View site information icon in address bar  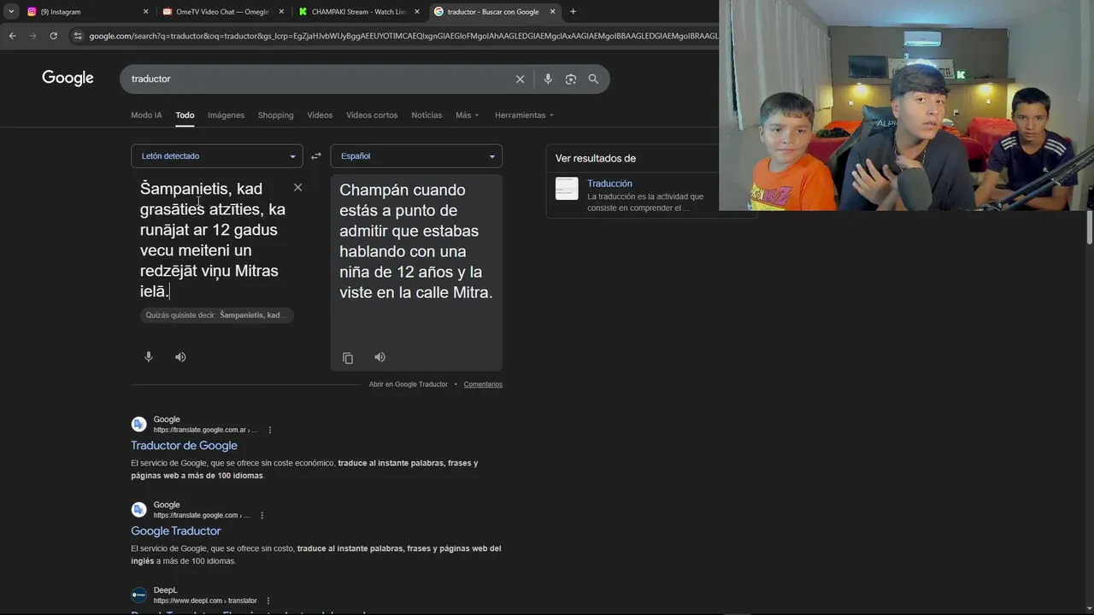point(78,36)
